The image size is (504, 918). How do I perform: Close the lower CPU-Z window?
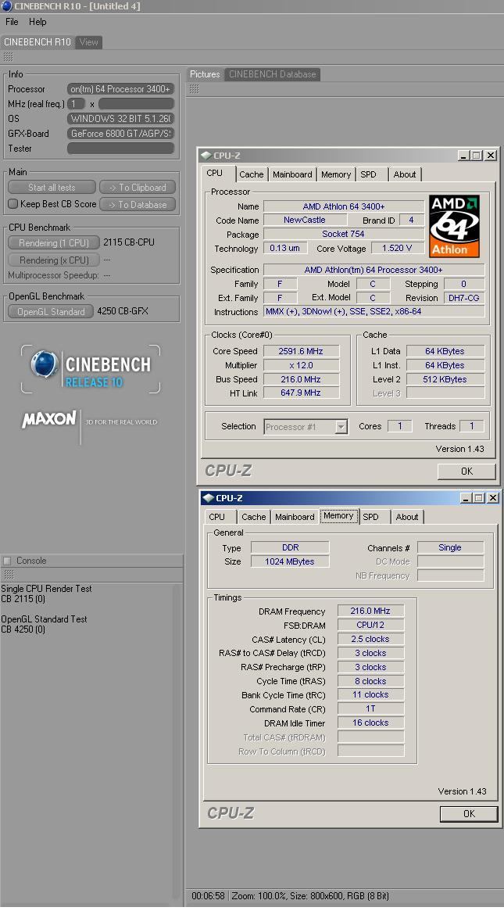click(x=493, y=498)
